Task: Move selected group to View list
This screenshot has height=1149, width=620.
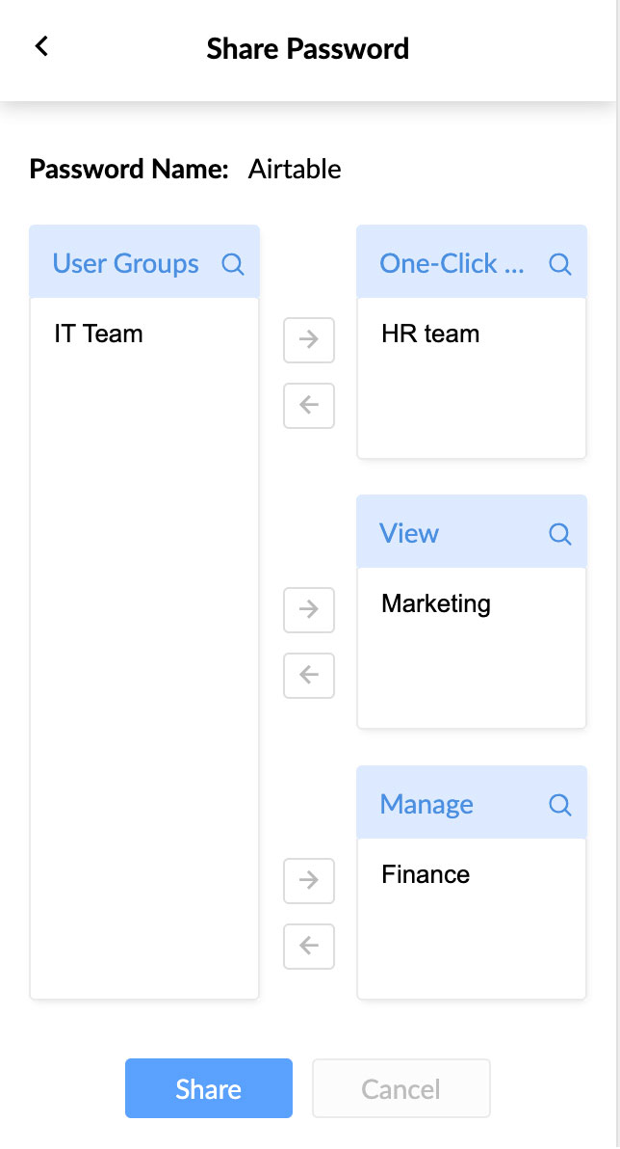Action: [309, 610]
